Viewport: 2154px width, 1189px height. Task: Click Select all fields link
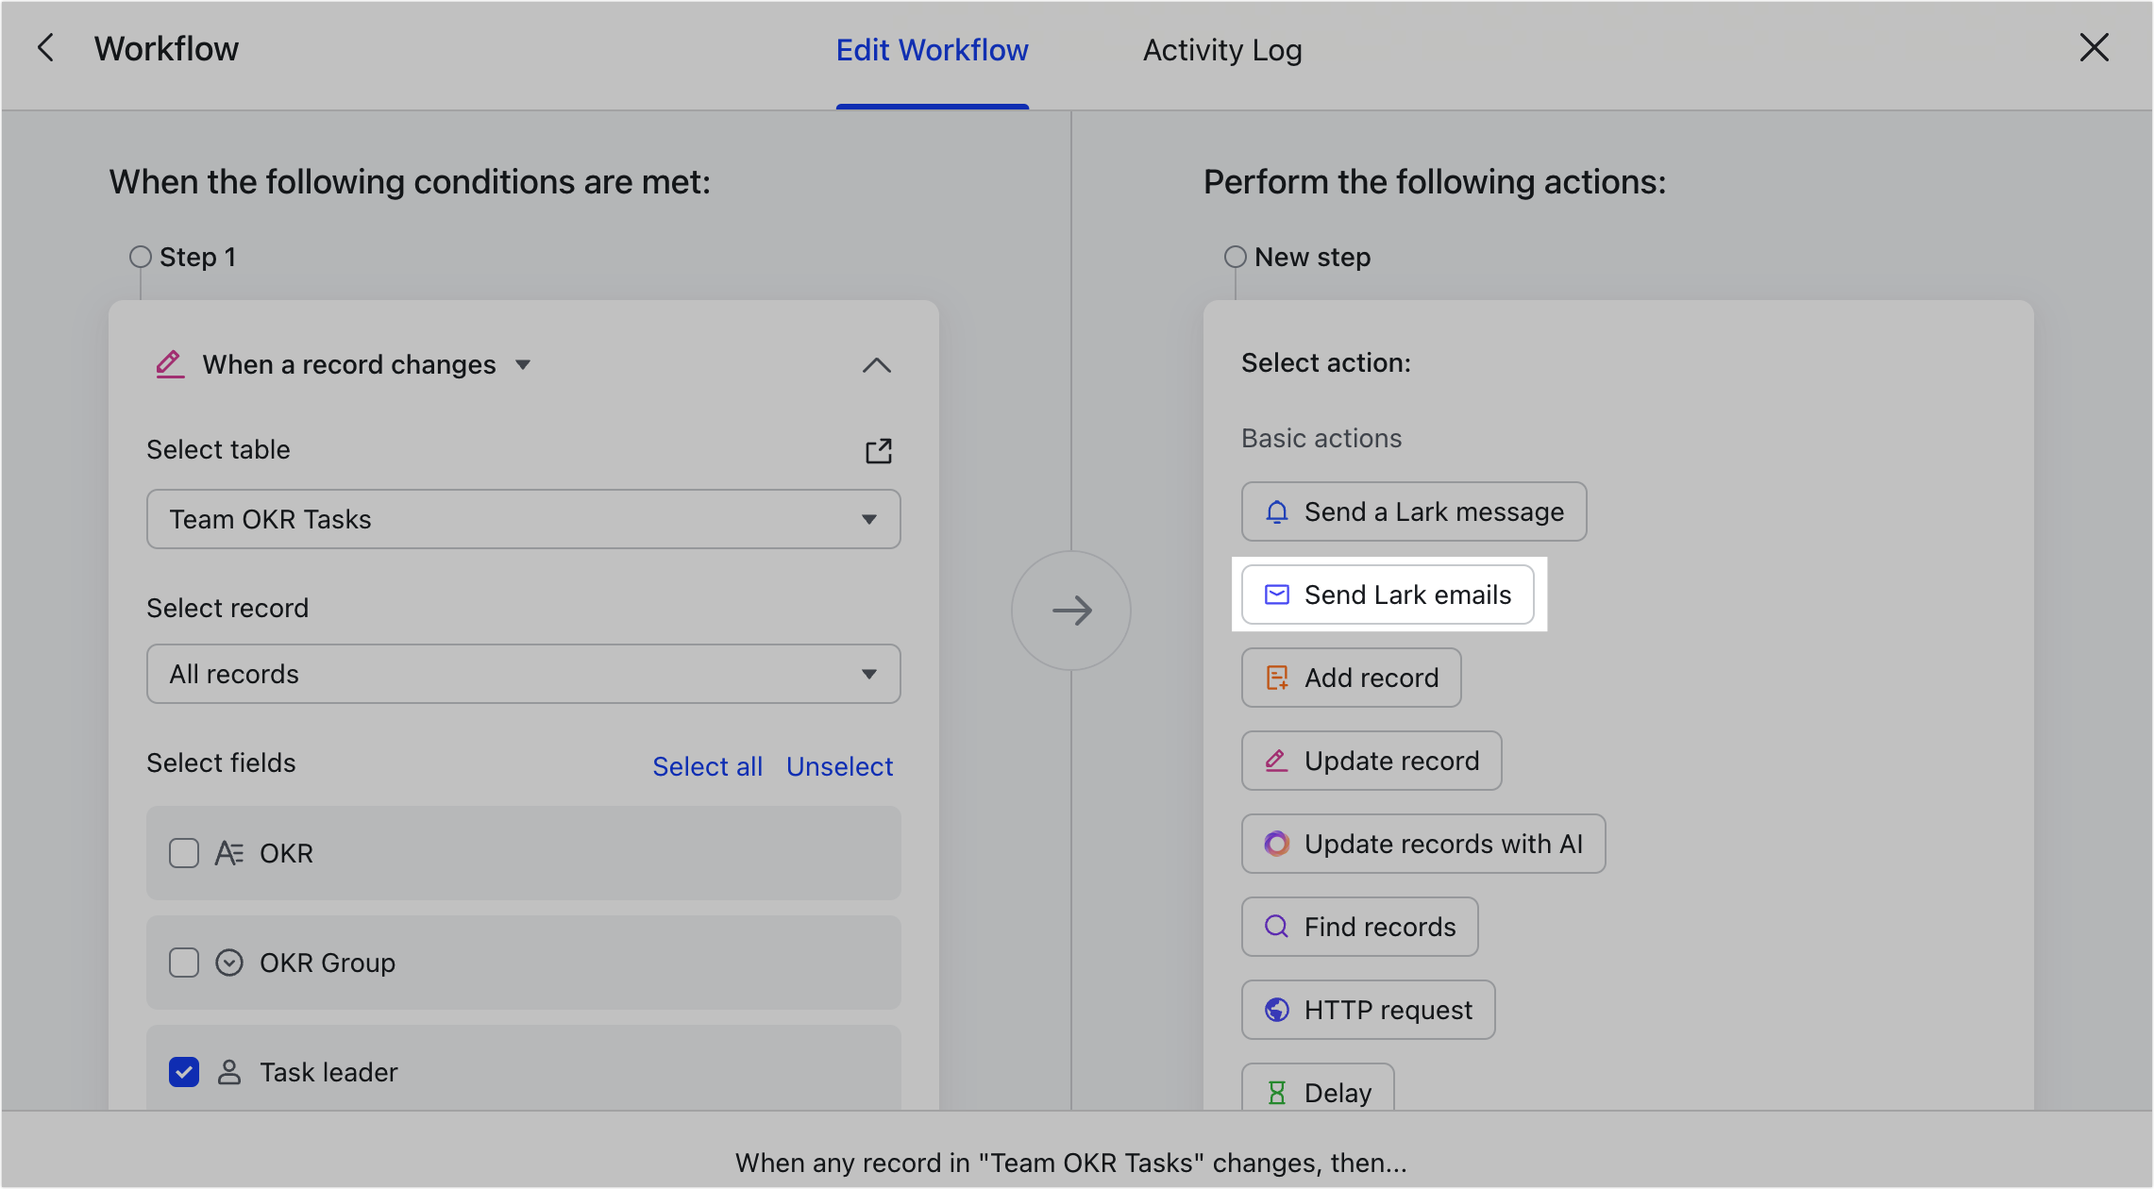click(x=707, y=766)
